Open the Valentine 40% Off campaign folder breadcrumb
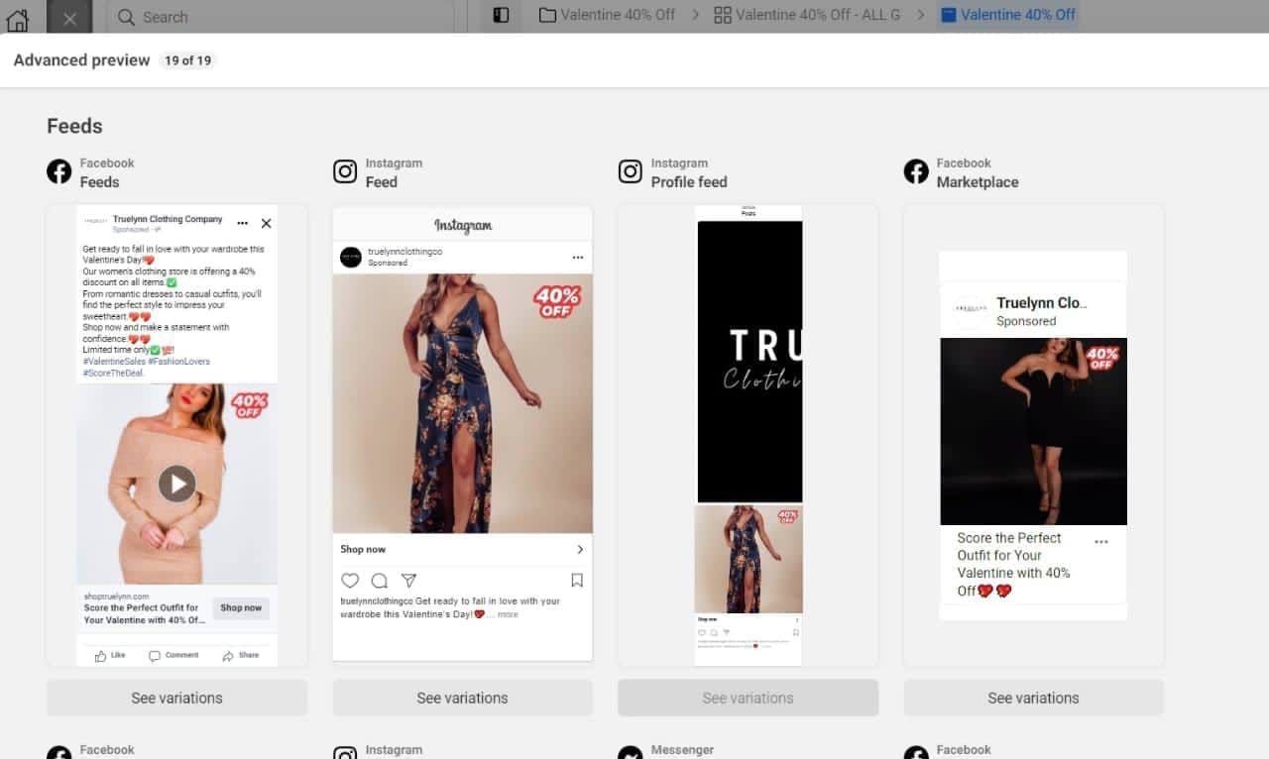The image size is (1269, 759). click(x=607, y=15)
